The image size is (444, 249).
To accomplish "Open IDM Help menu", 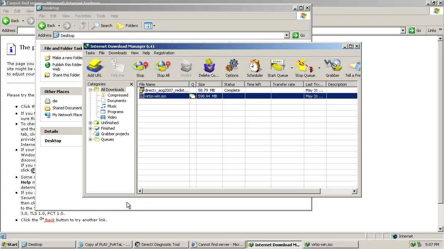I will (x=146, y=53).
